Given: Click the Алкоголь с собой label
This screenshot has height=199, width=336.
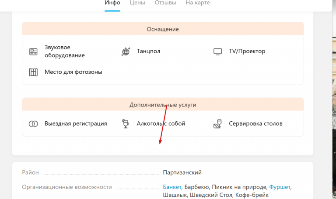Looking at the screenshot, I should 161,124.
